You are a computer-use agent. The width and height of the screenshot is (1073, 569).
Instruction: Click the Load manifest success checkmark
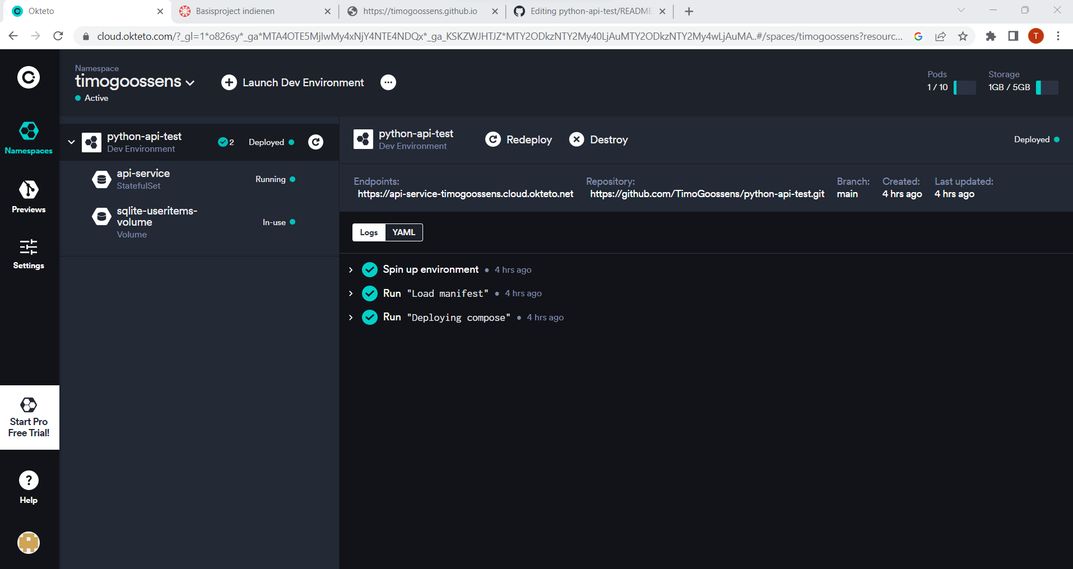click(x=370, y=293)
